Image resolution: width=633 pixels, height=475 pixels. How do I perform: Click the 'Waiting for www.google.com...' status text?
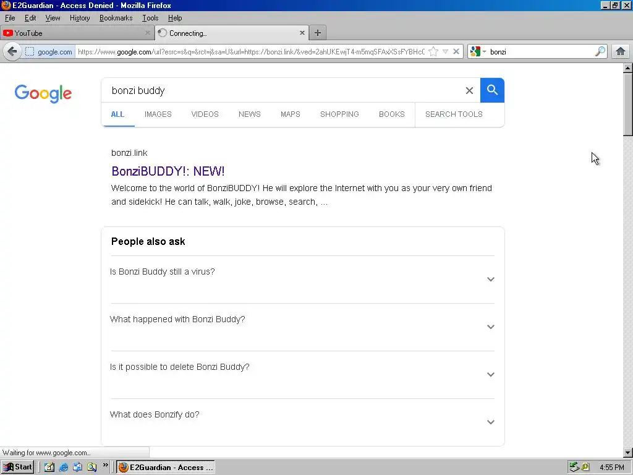(x=46, y=453)
